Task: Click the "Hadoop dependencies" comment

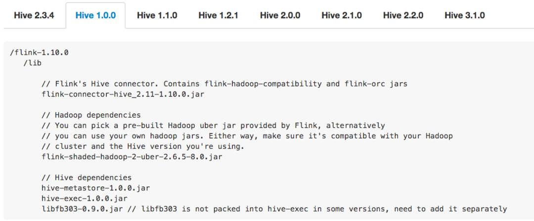Action: pyautogui.click(x=91, y=115)
